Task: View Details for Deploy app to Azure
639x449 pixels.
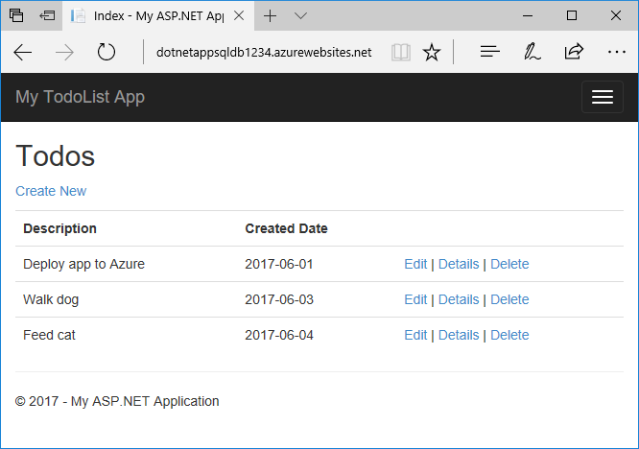Action: tap(459, 264)
